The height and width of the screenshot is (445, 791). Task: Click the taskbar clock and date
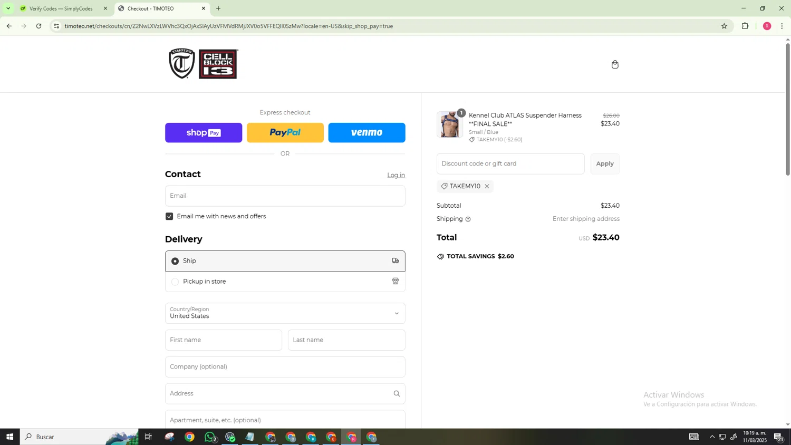[x=755, y=437]
